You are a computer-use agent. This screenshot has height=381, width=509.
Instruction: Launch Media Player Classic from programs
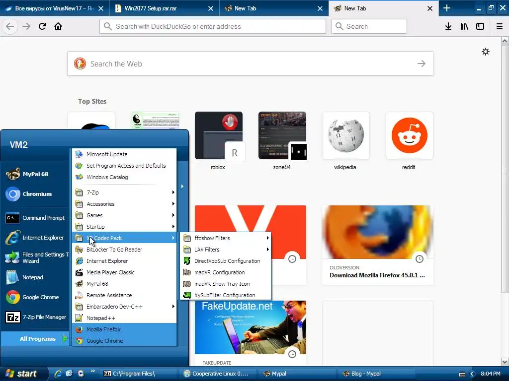pos(124,272)
